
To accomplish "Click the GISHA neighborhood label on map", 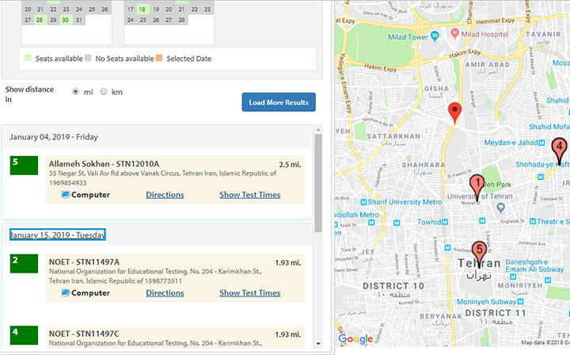I will [x=436, y=89].
